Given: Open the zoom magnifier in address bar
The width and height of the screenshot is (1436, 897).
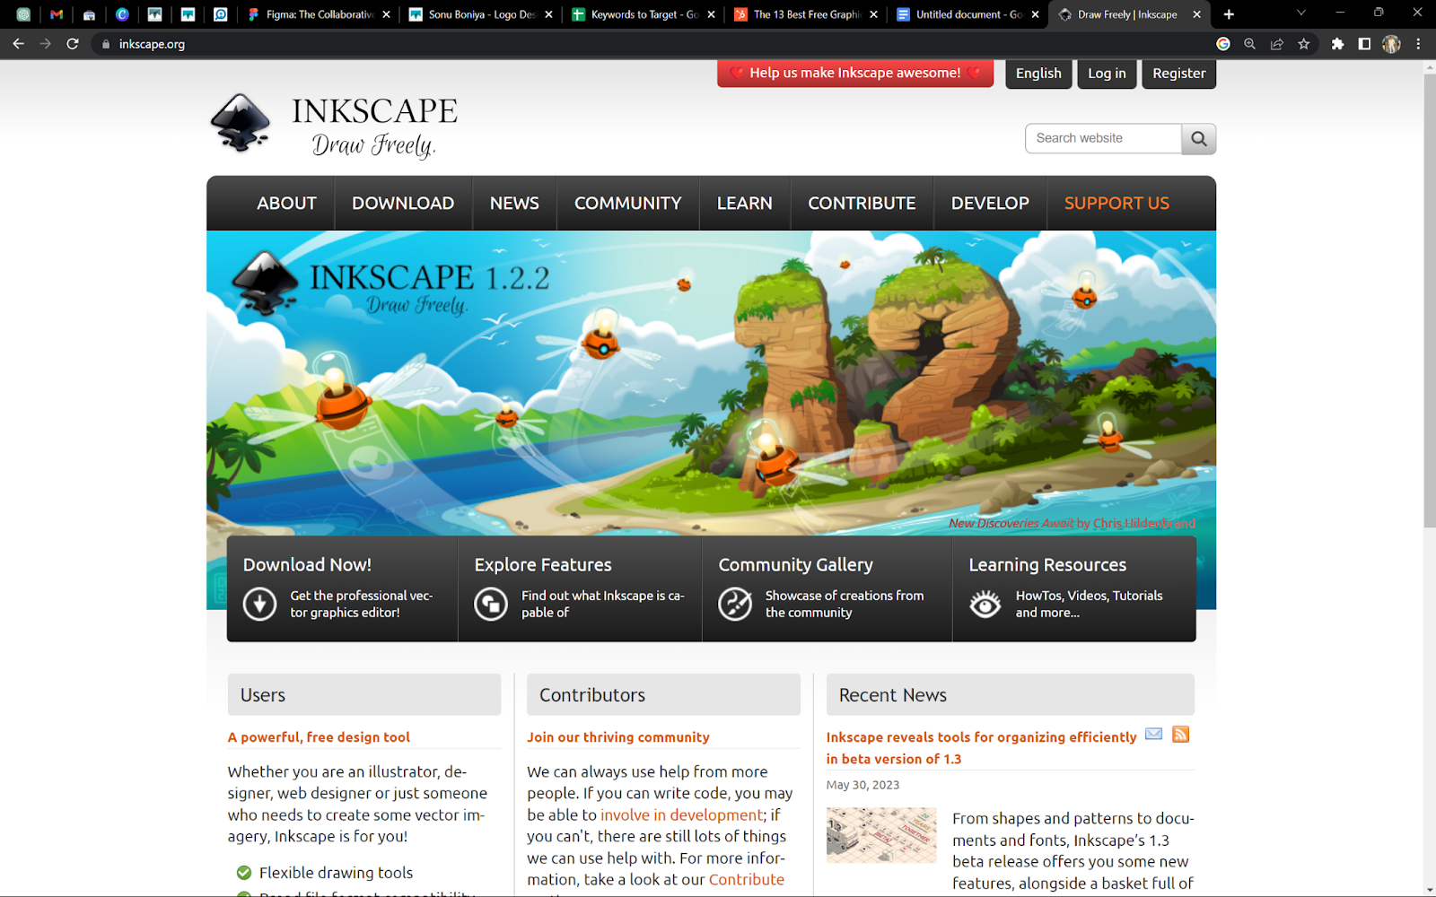Looking at the screenshot, I should pos(1249,44).
